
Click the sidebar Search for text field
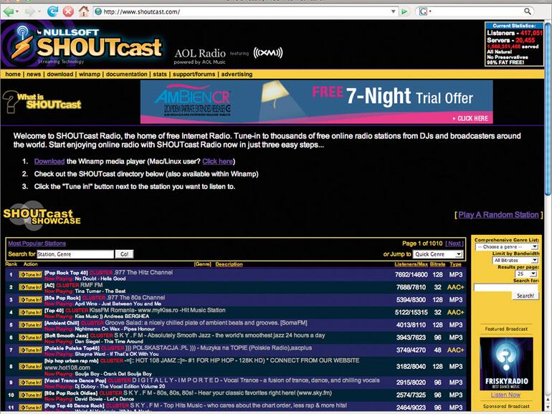(x=506, y=287)
